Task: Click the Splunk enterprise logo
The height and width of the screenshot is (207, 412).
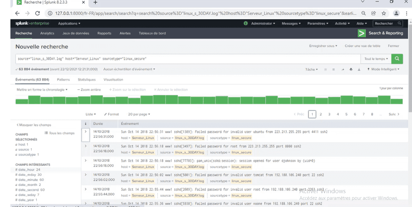Action: (32, 23)
